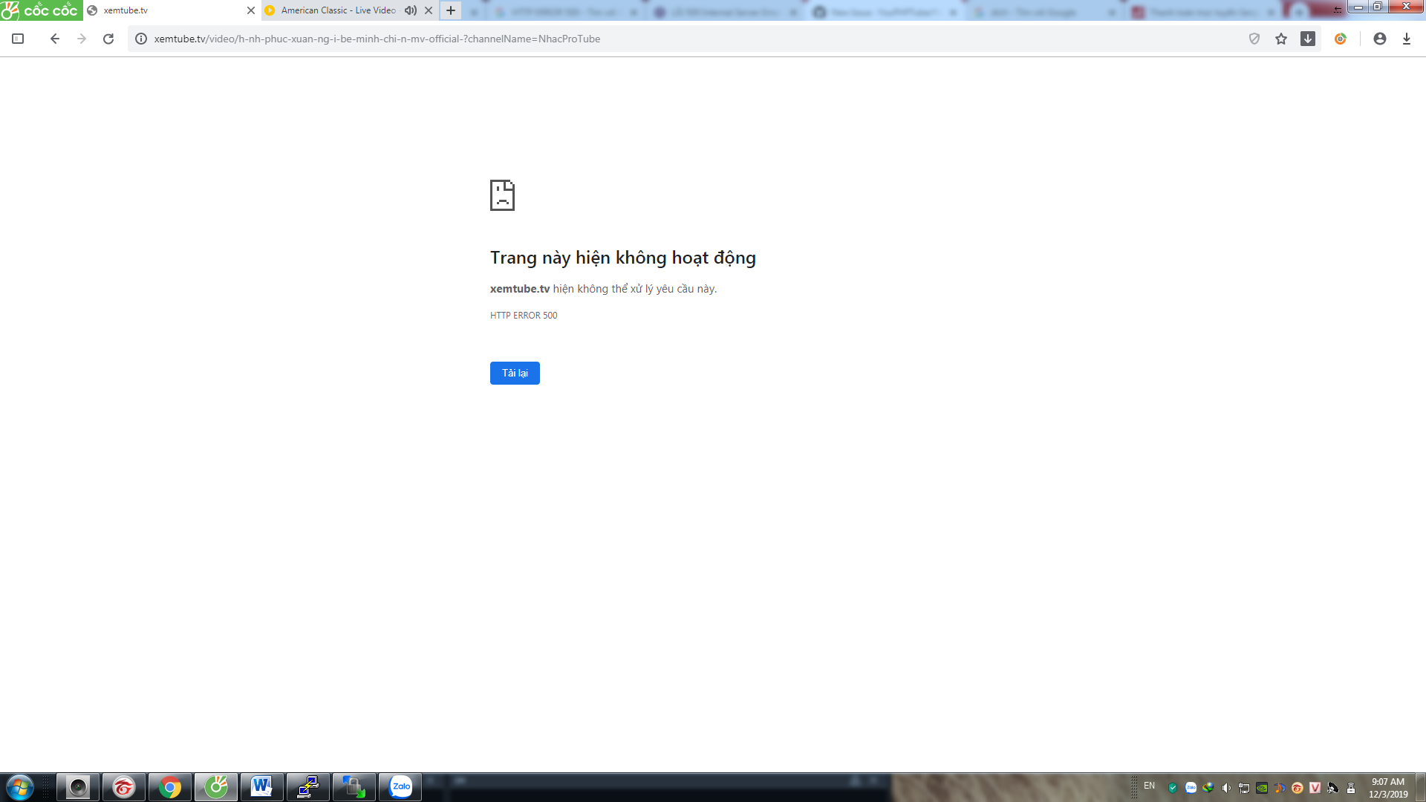Screen dimensions: 1426x802
Task: Open downloads with toolbar download icon
Action: (1407, 39)
